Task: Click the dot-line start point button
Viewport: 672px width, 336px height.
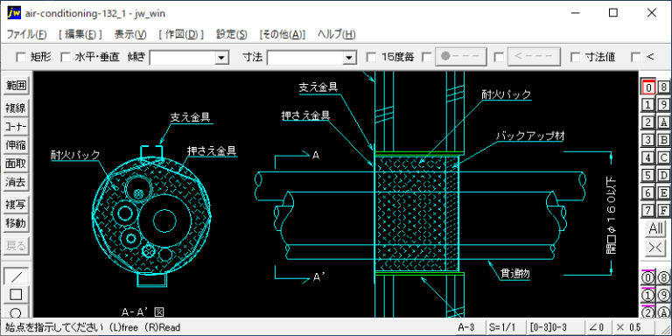Action: pos(461,57)
